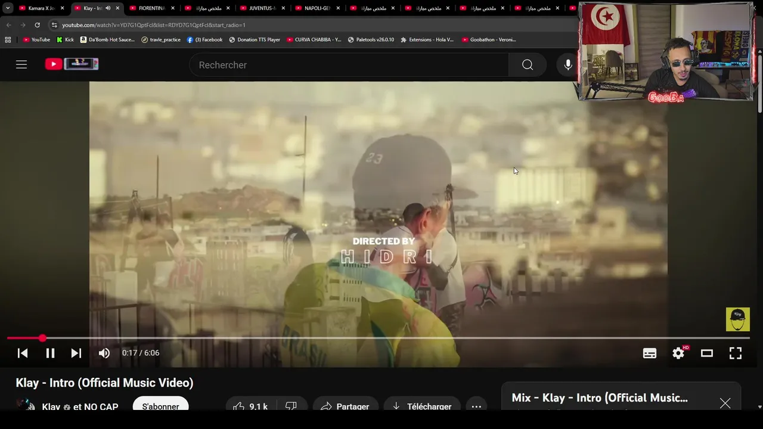Close the FIORENTINA tab
Viewport: 763px width, 429px height.
click(x=173, y=8)
